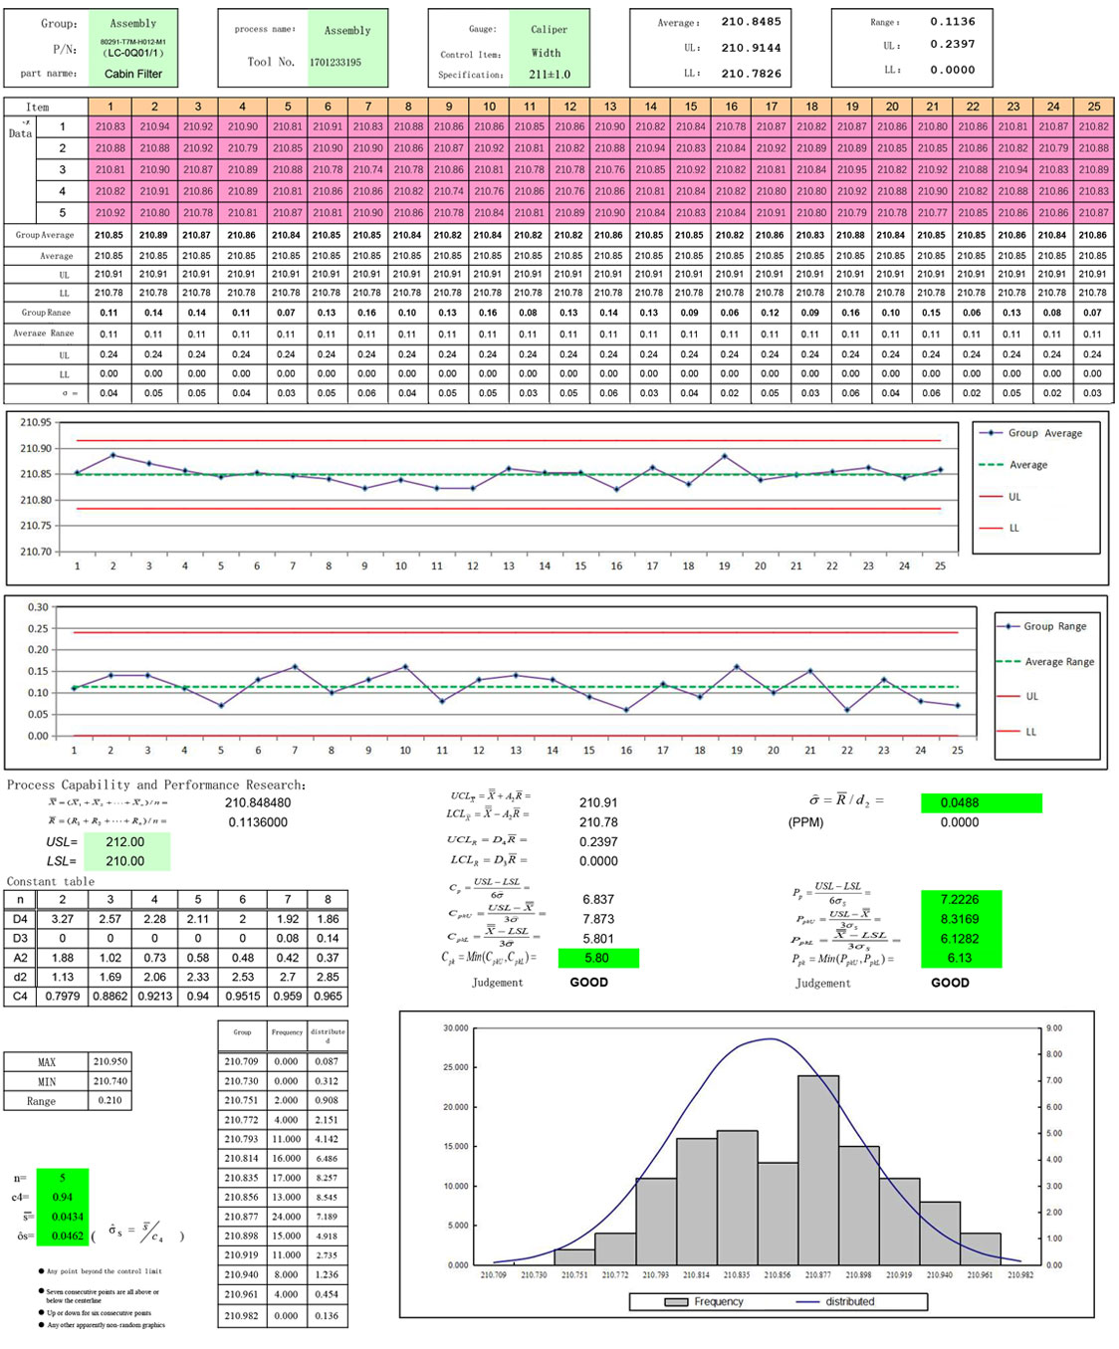
Task: Click the "Process Capability and Performance Research:" heading
Action: (x=156, y=785)
